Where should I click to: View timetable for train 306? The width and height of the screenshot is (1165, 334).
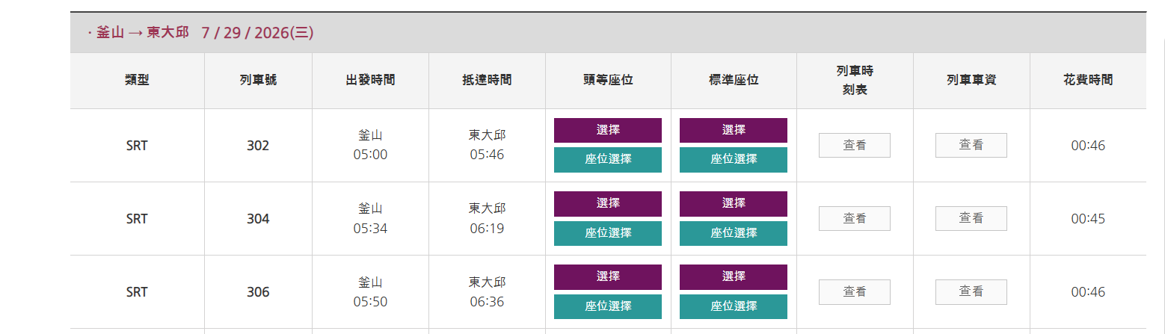[854, 291]
